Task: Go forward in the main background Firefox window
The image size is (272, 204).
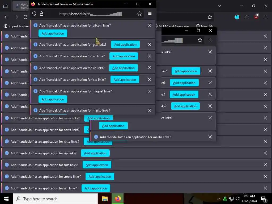Action: click(x=16, y=17)
